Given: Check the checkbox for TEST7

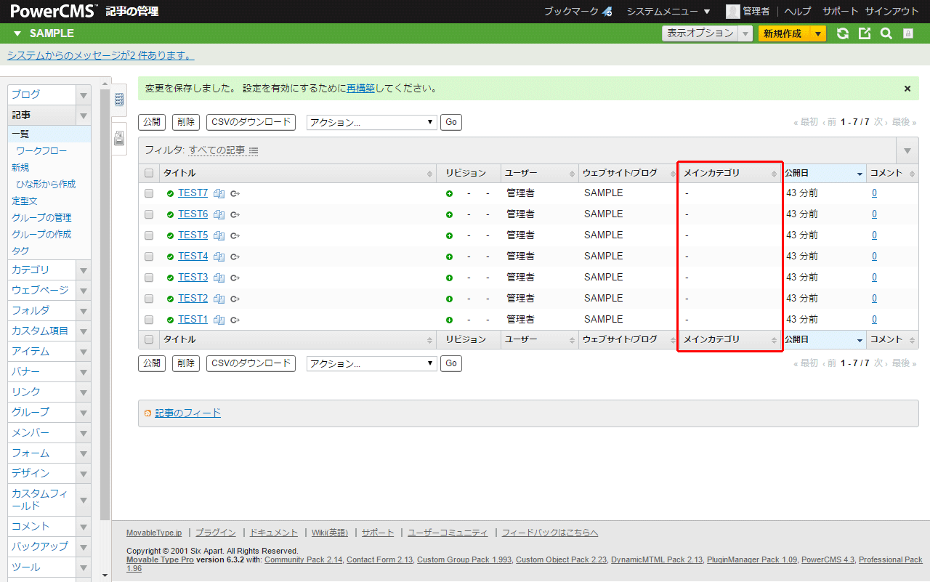Looking at the screenshot, I should 149,193.
